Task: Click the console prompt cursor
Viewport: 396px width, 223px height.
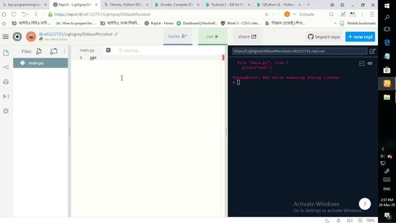Action: tap(238, 82)
